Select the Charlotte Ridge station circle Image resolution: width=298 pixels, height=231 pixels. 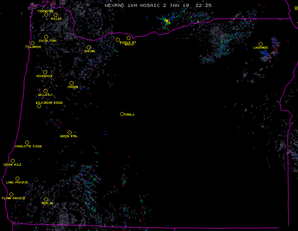27,142
